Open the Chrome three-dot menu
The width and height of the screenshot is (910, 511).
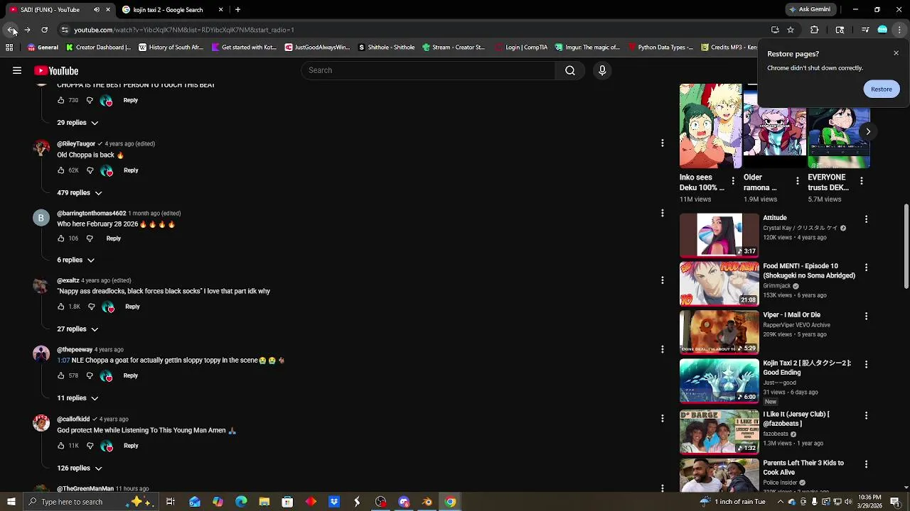point(899,30)
